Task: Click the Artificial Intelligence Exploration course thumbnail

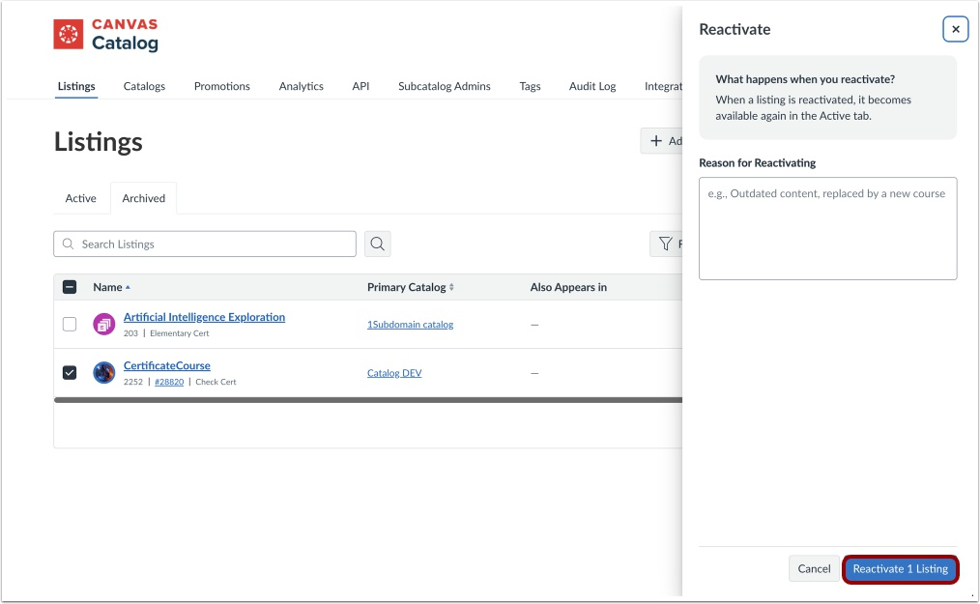Action: (103, 324)
